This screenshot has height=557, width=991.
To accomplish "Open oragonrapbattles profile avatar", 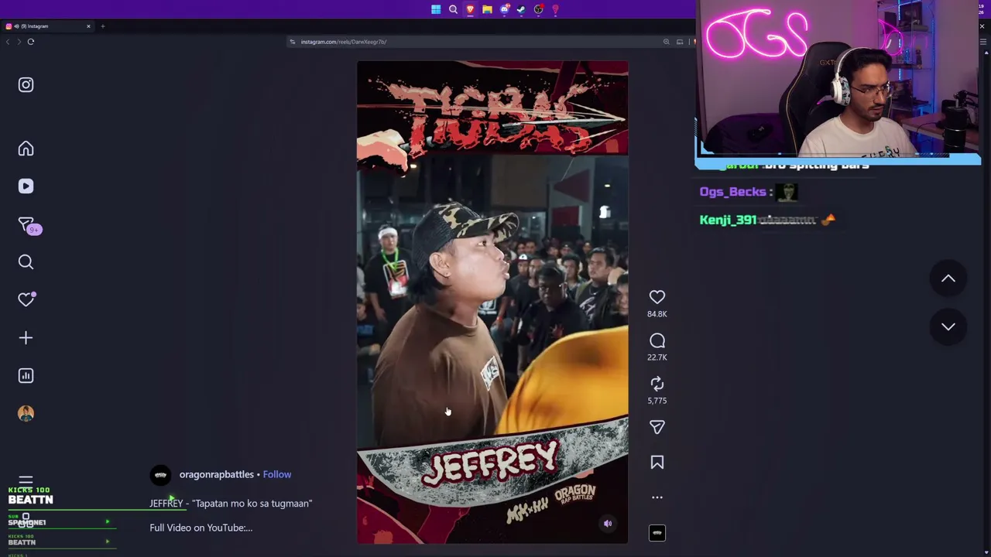I will click(160, 475).
